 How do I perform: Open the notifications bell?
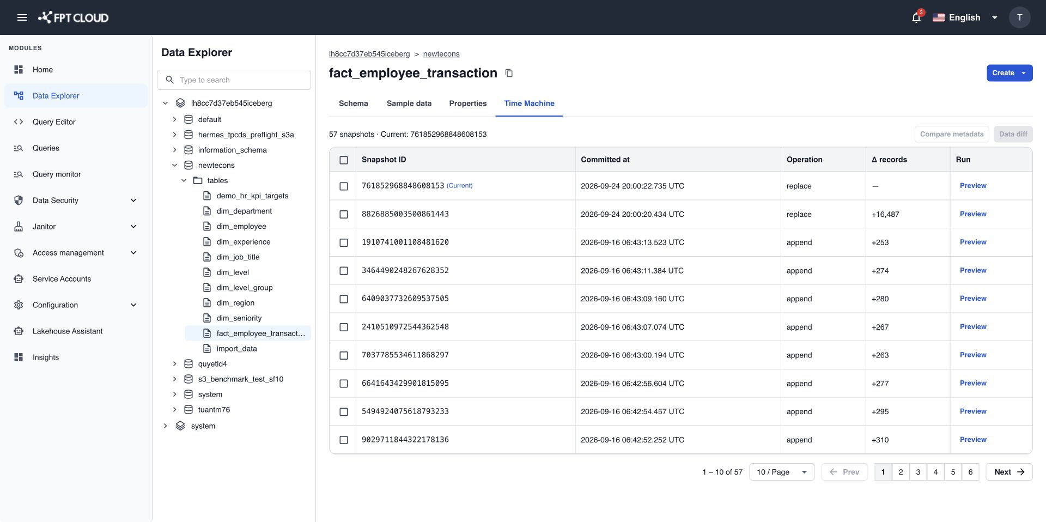coord(916,17)
